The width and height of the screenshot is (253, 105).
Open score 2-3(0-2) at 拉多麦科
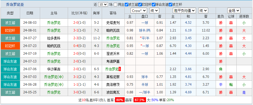(79, 38)
